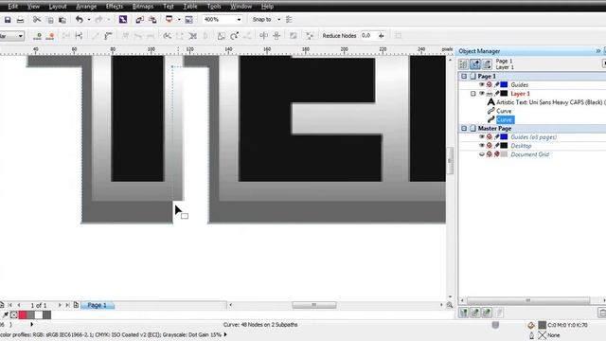The width and height of the screenshot is (606, 341).
Task: Click the Break curve icon
Action: 79,36
